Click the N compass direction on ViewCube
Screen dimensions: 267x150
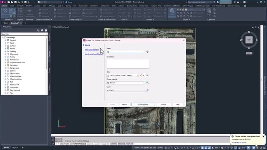click(x=249, y=32)
